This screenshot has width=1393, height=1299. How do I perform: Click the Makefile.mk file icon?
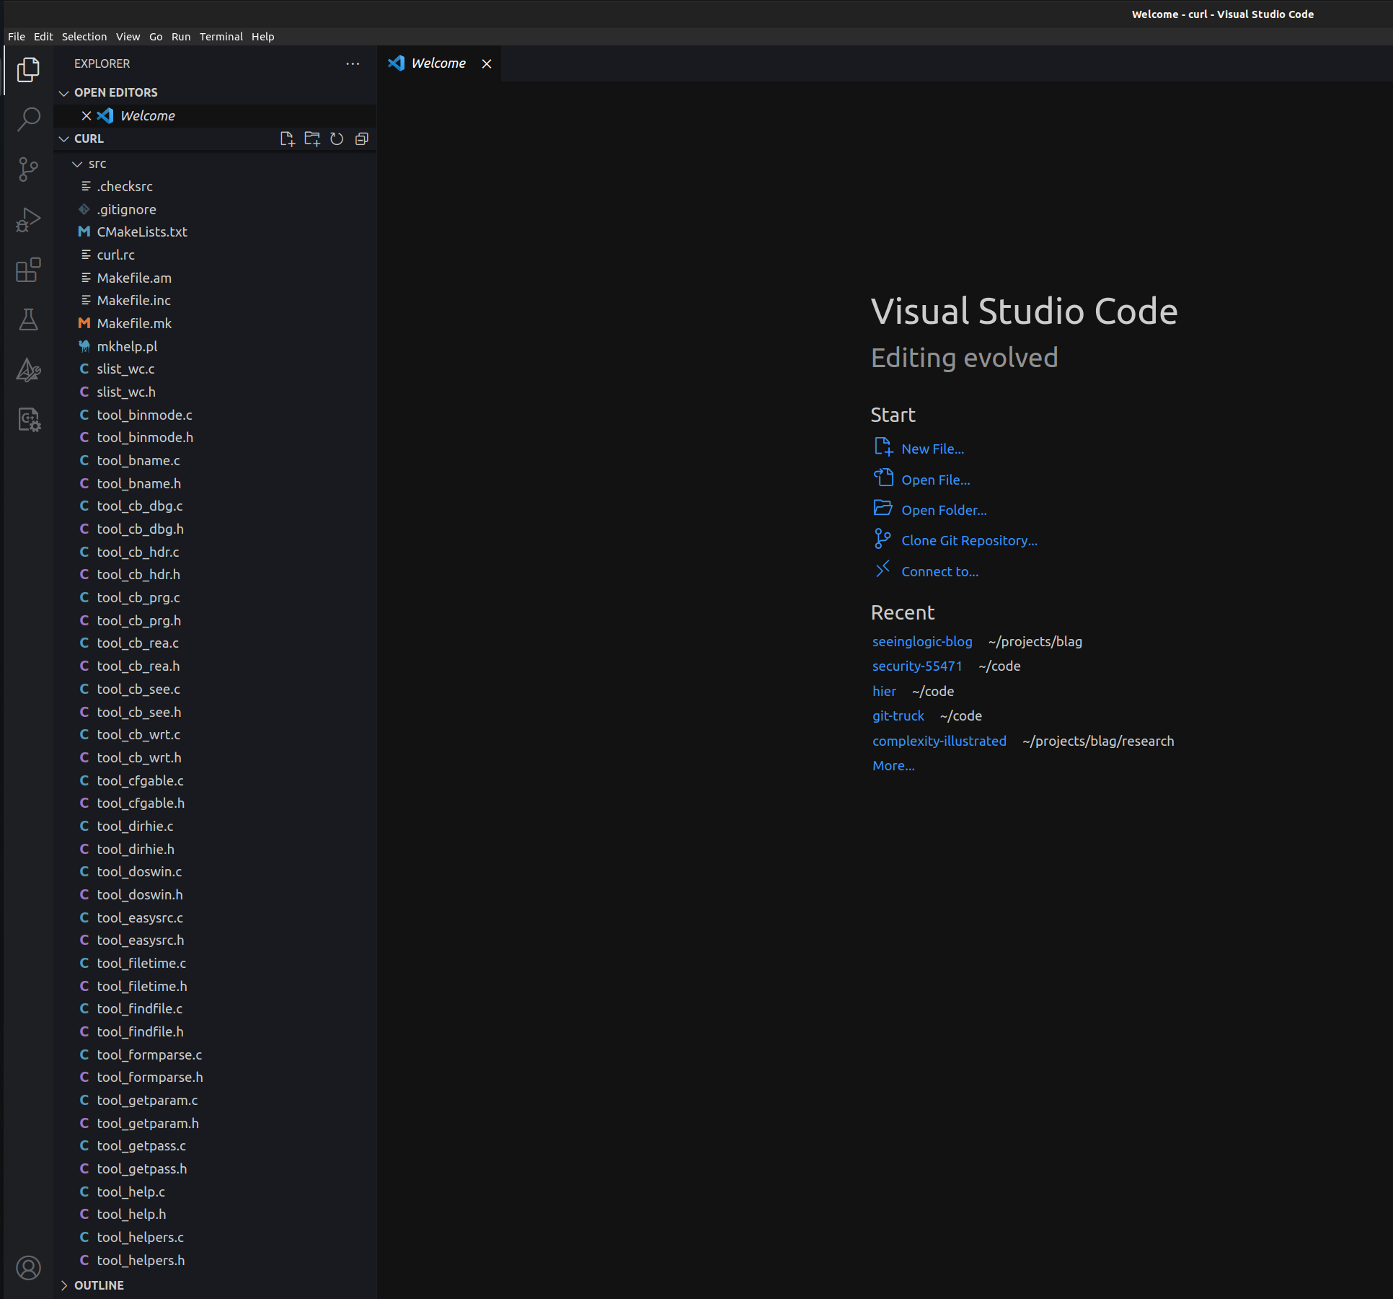(84, 323)
